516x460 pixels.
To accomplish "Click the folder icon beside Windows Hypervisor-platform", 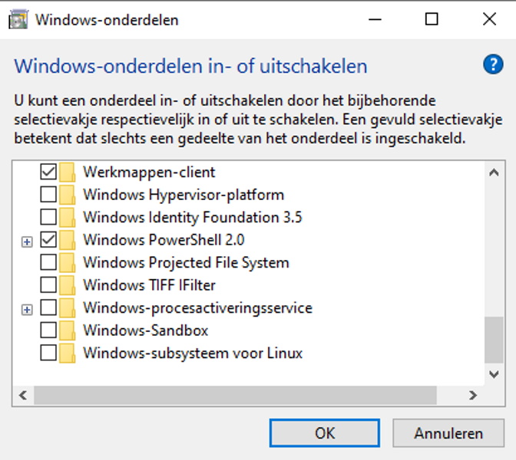I will [68, 195].
